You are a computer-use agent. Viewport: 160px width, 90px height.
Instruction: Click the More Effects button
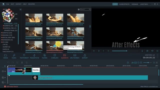click(x=124, y=4)
